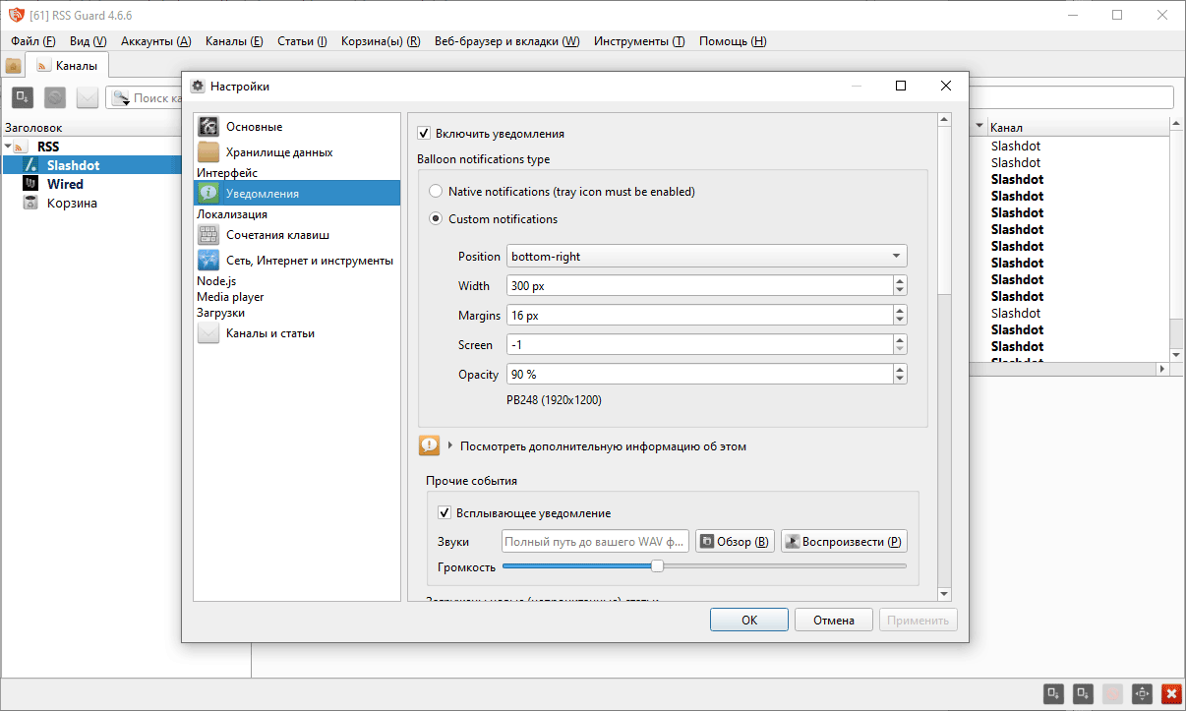1186x711 pixels.
Task: Open the Хранилище данных folder icon
Action: point(208,152)
